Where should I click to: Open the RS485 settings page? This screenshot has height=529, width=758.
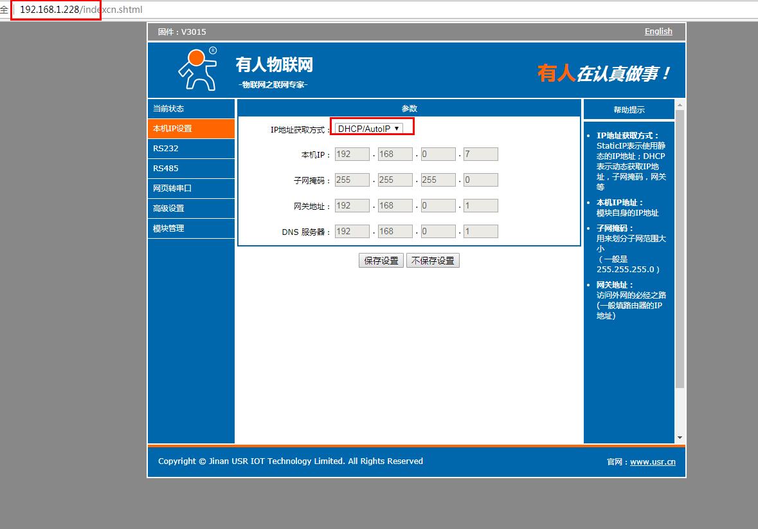(x=191, y=169)
